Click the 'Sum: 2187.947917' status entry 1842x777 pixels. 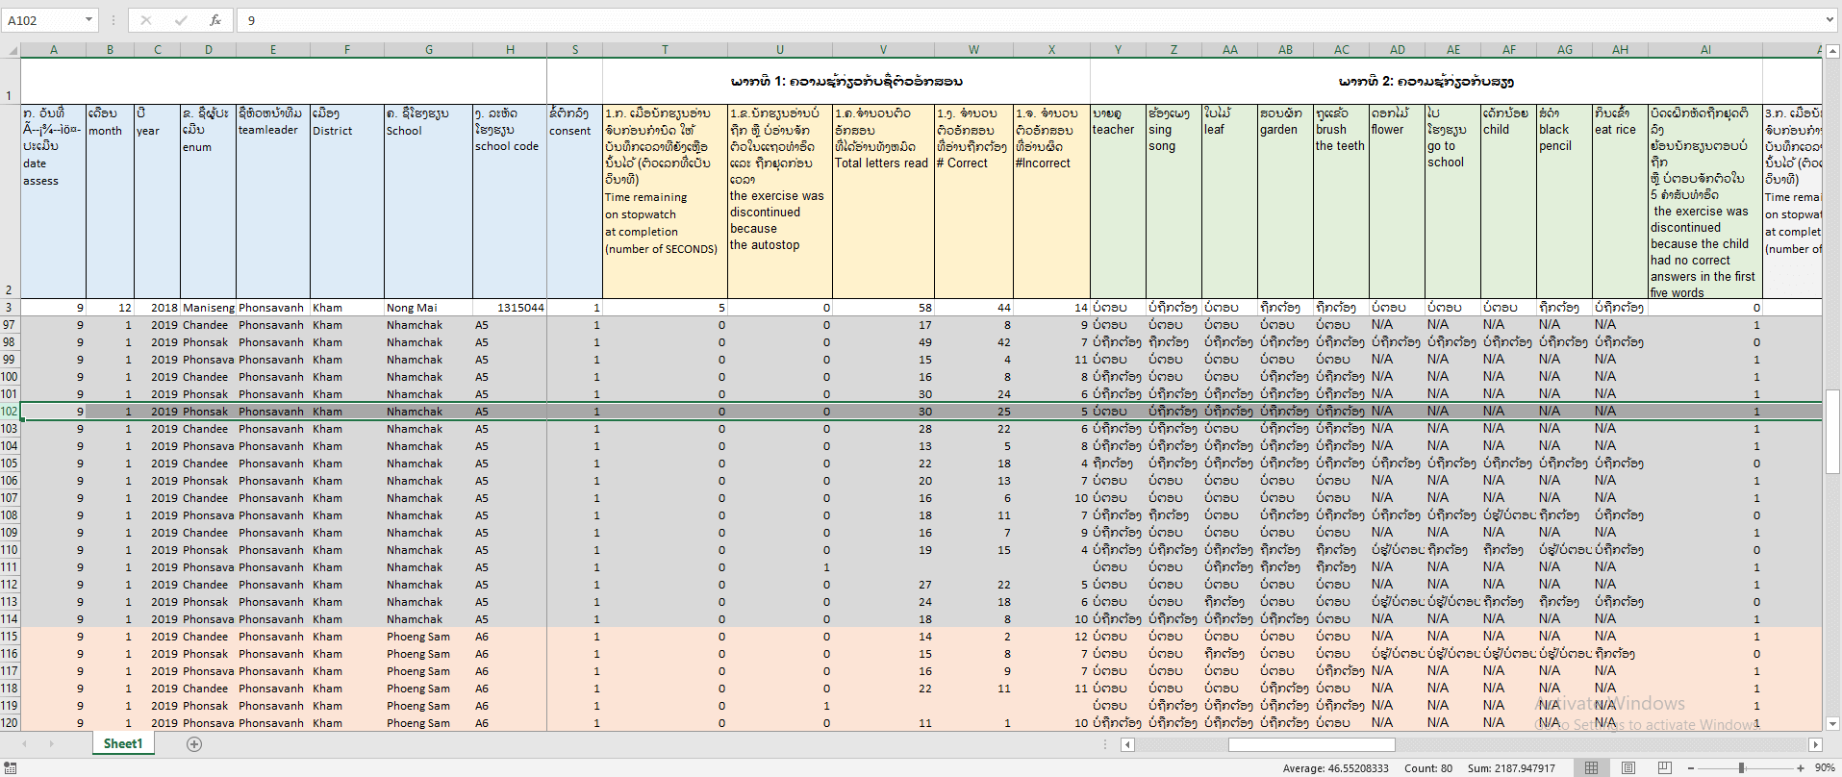[x=1511, y=768]
